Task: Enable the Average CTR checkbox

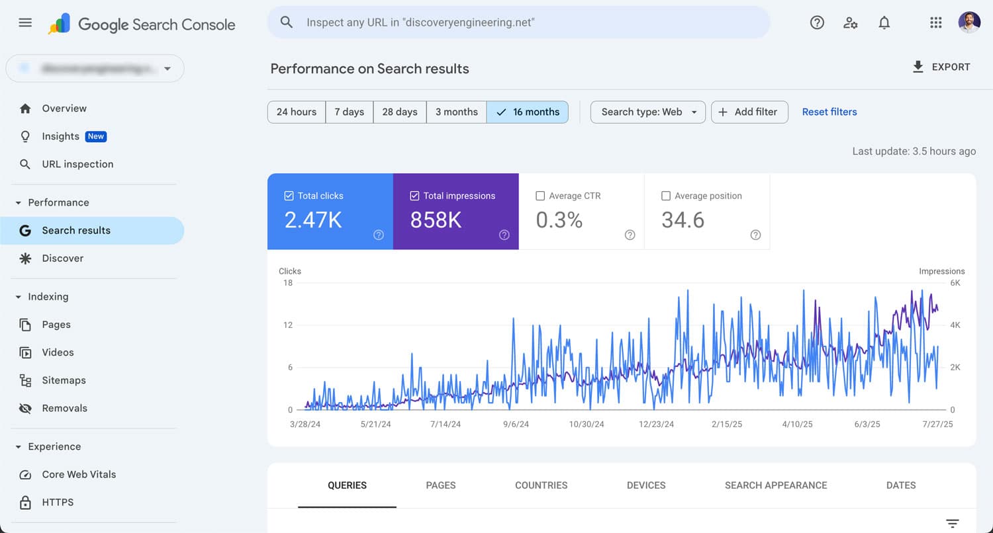Action: tap(541, 196)
